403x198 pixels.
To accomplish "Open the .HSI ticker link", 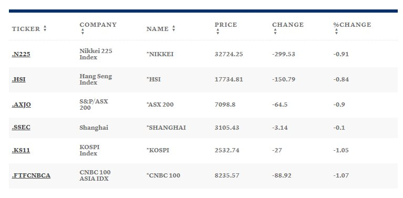I will 18,79.
